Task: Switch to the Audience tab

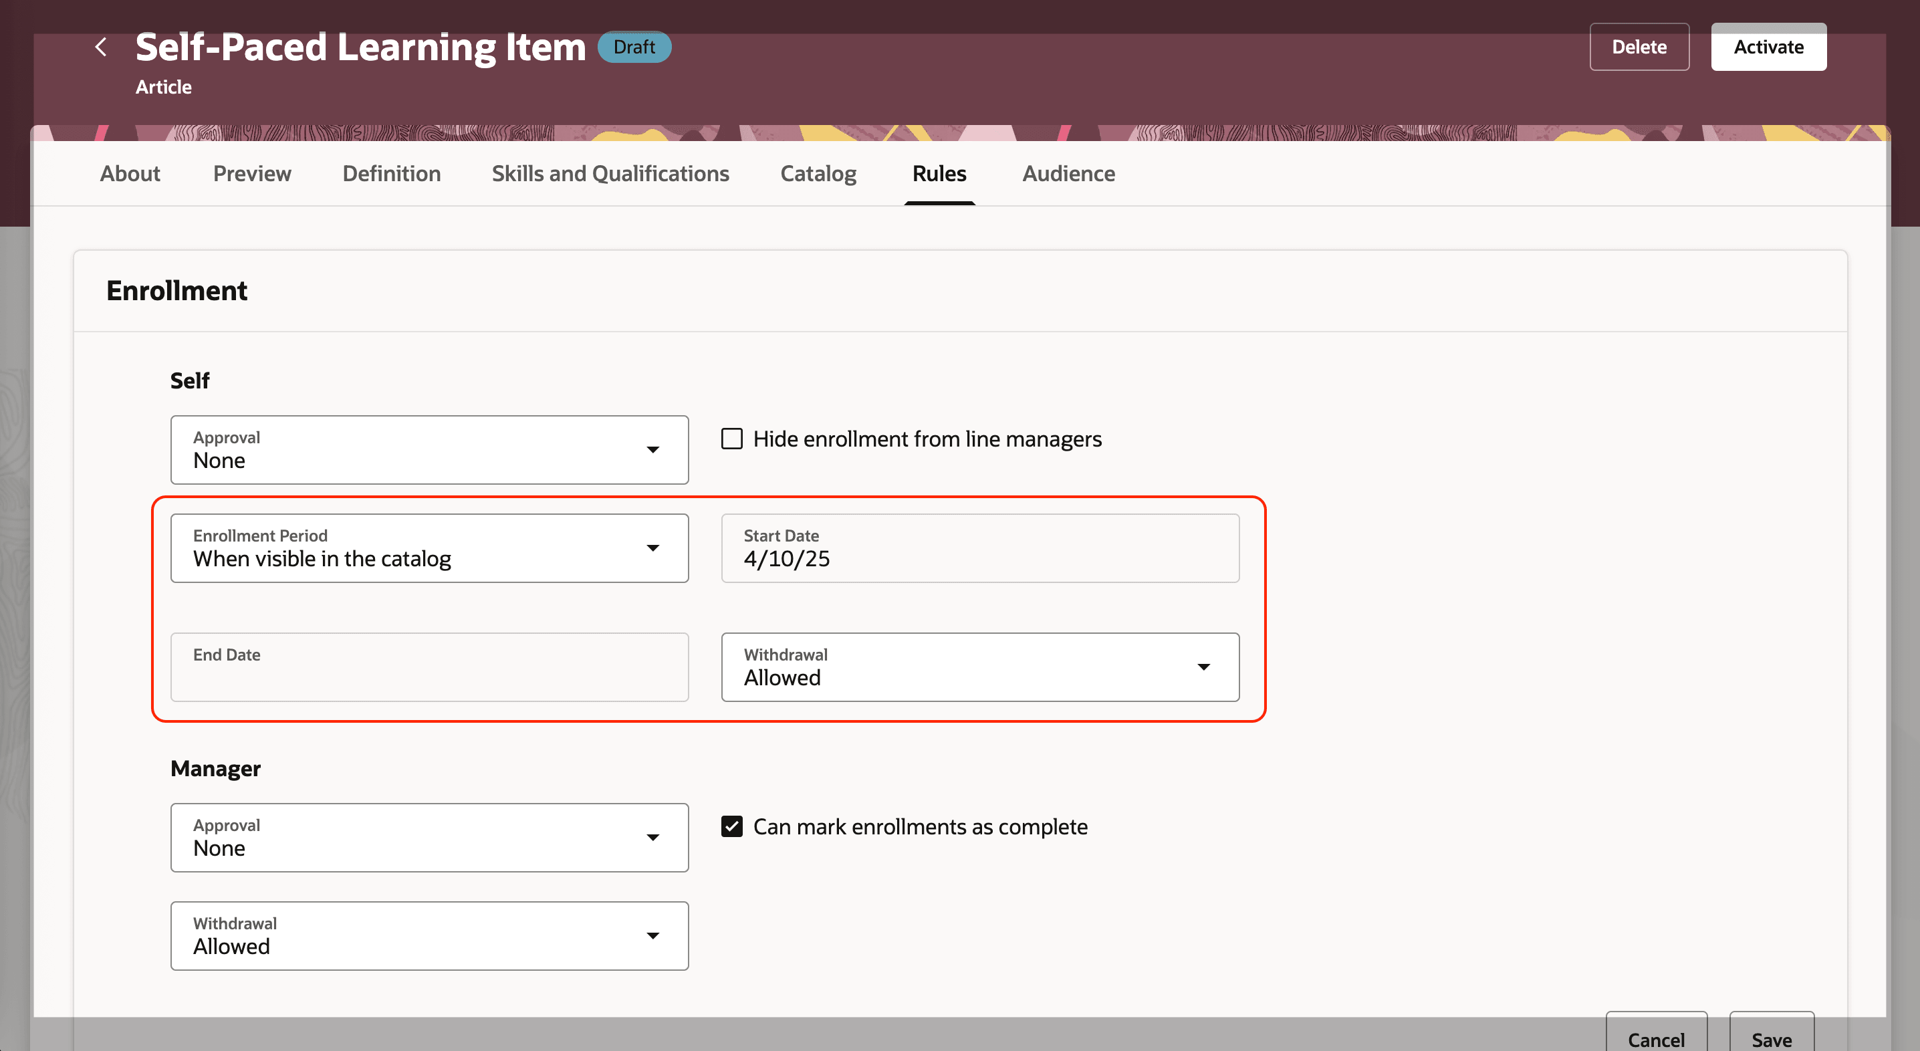Action: 1068,174
